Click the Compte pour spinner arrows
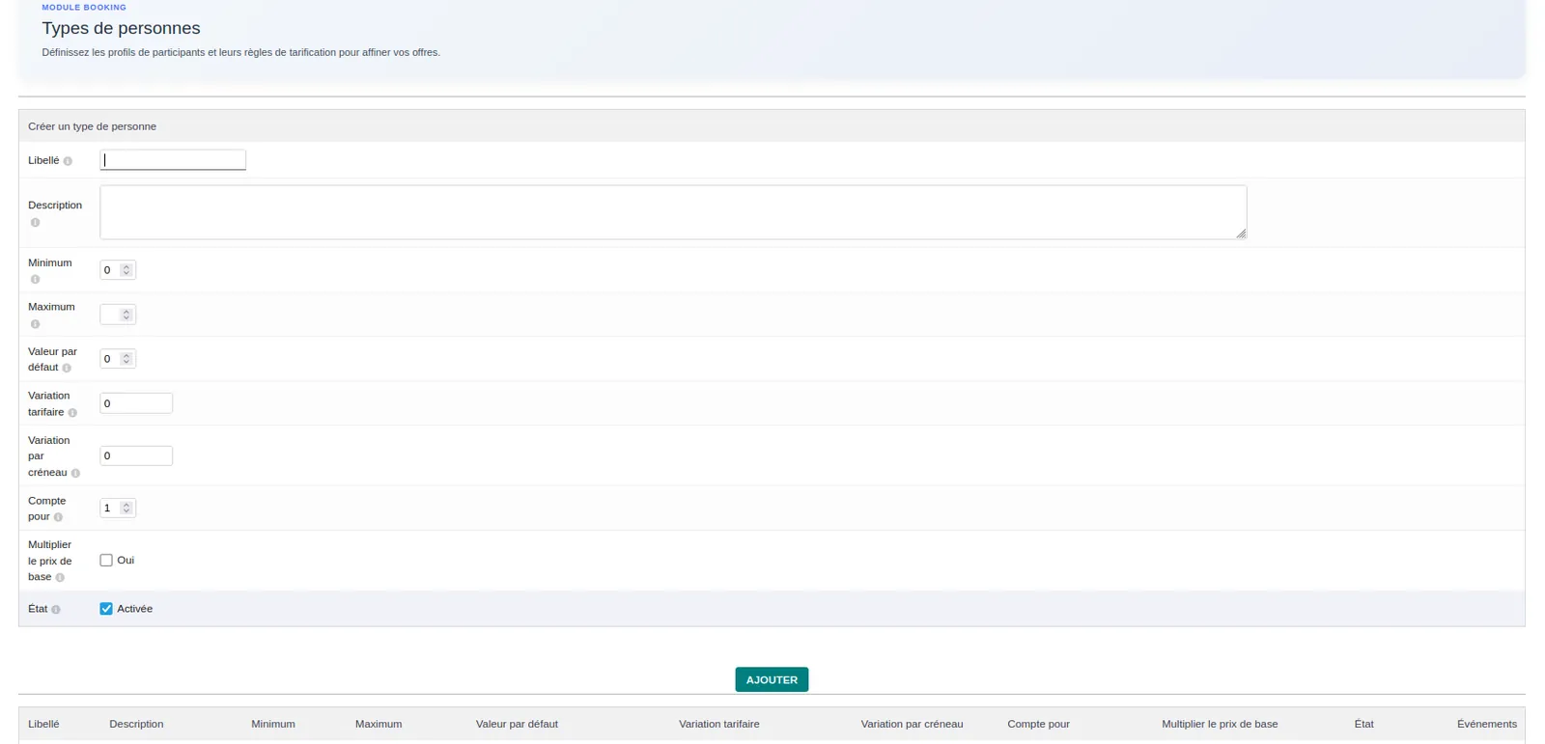1545x744 pixels. tap(126, 508)
